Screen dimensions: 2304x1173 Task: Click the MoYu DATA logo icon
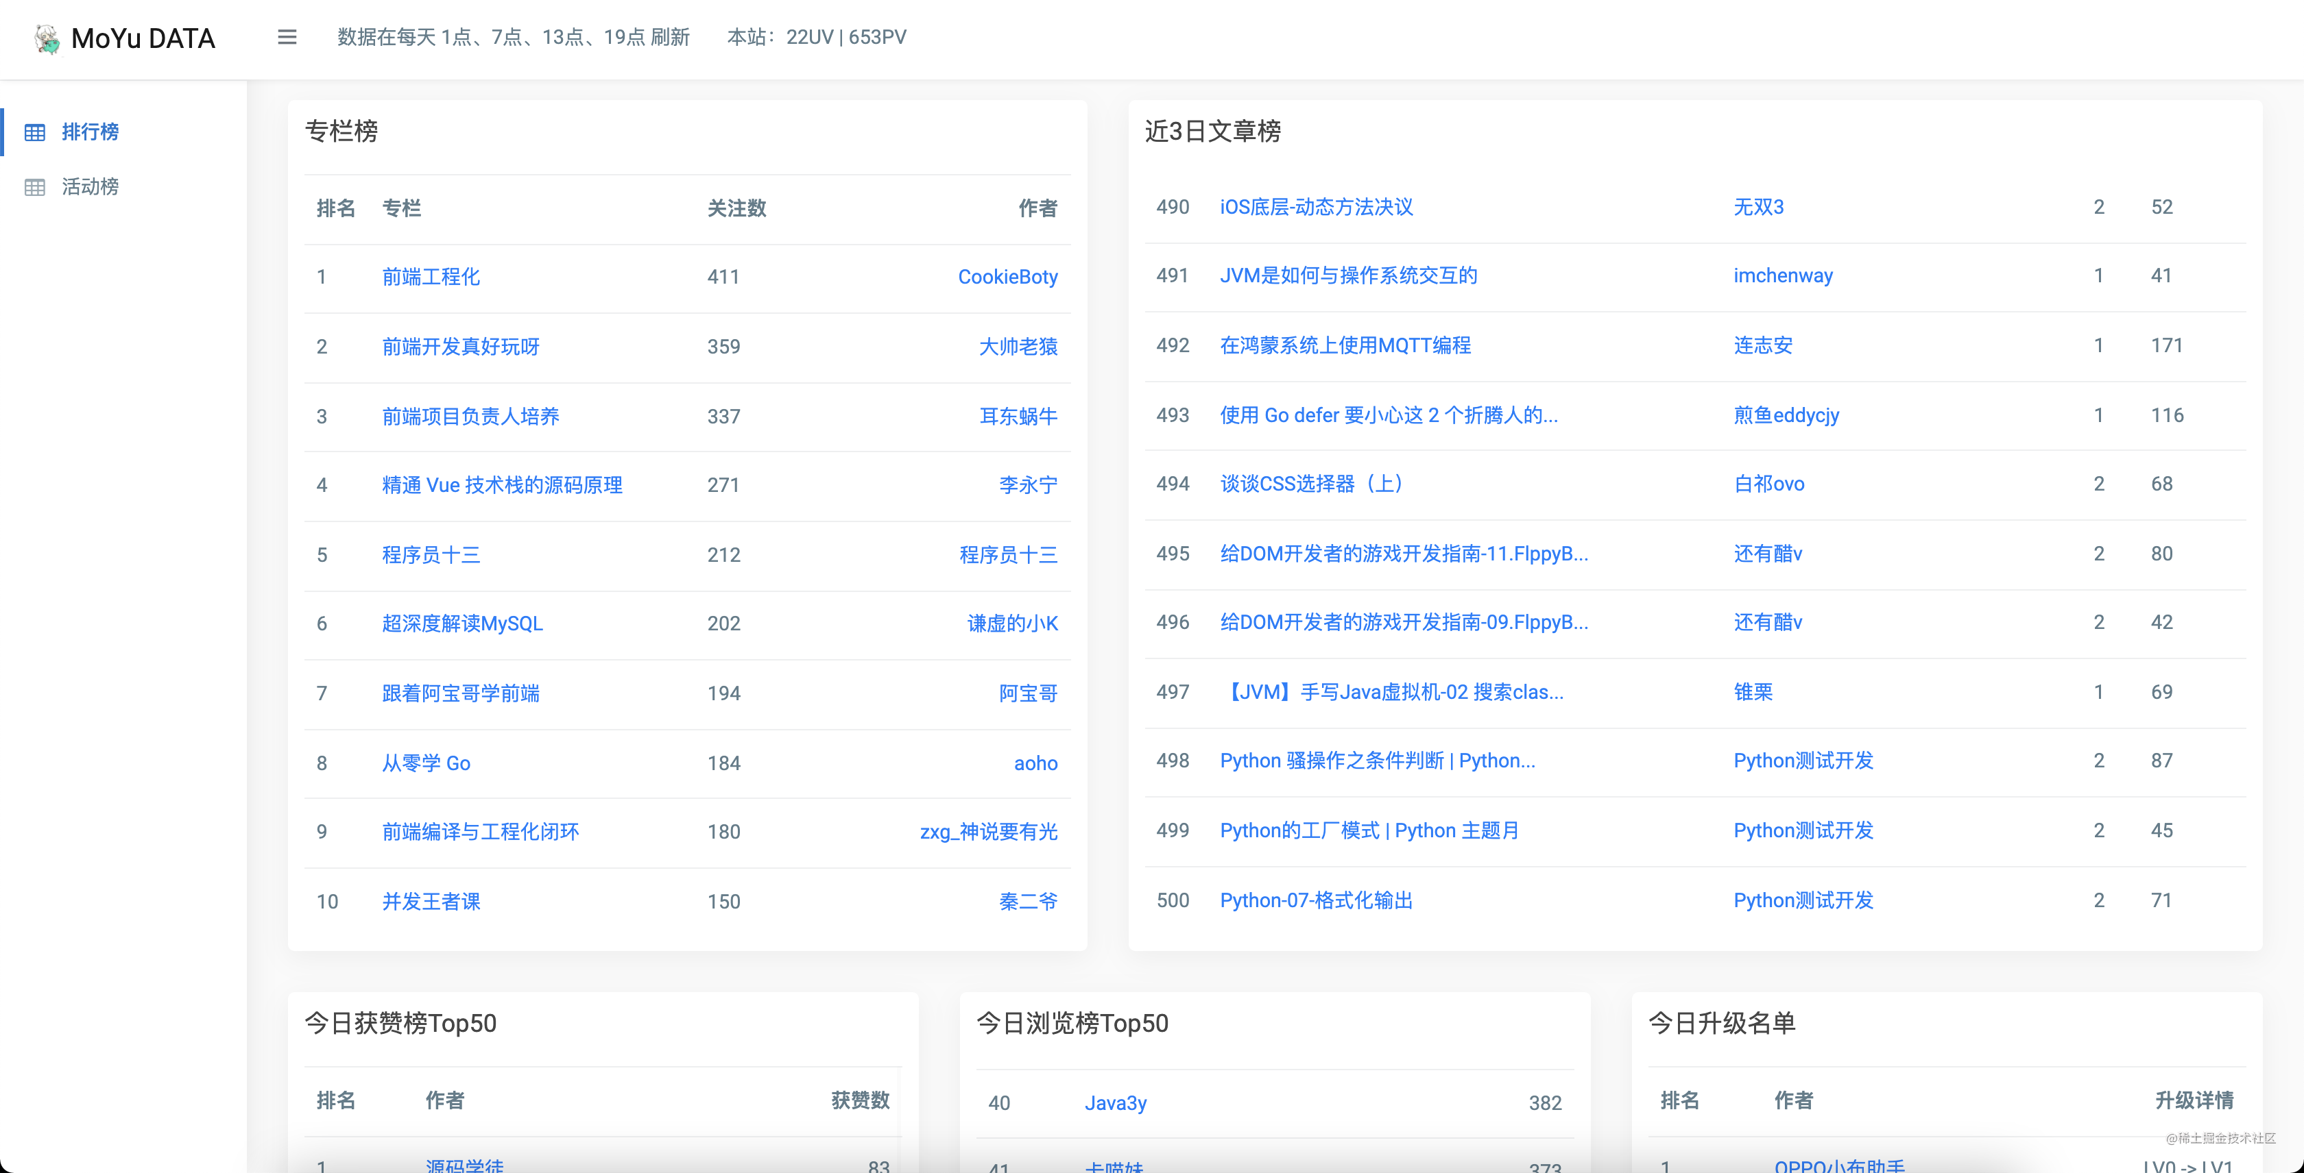pos(47,38)
